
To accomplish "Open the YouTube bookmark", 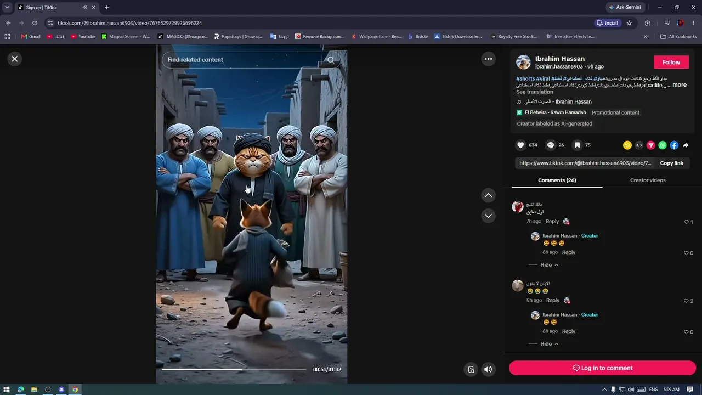I will tap(83, 37).
